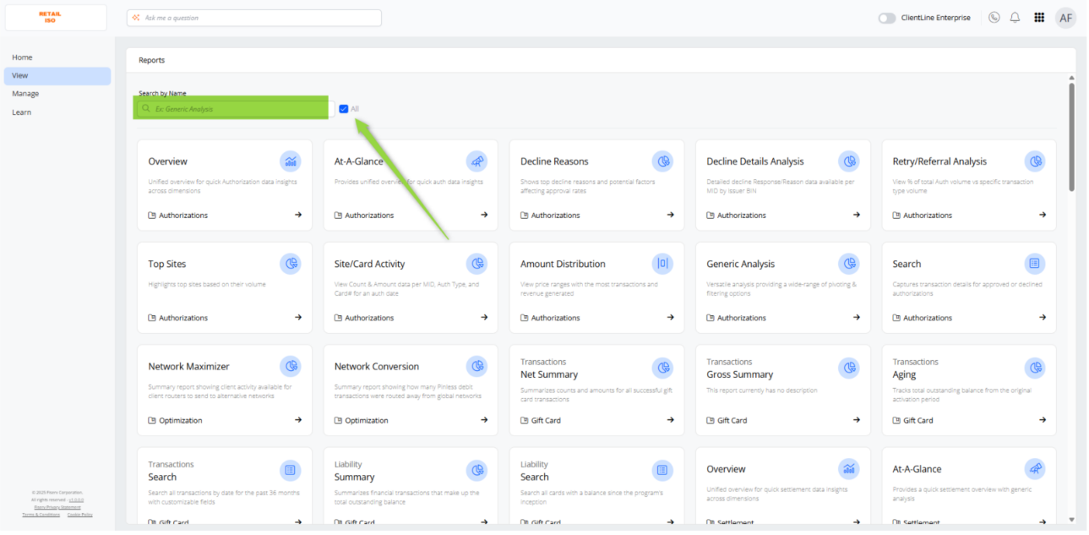
Task: Click the Settlement Overview chart icon
Action: pos(849,468)
